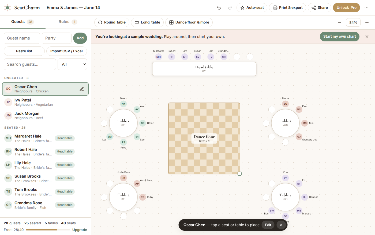Click Unlock Pro
Image resolution: width=375 pixels, height=235 pixels.
[346, 8]
